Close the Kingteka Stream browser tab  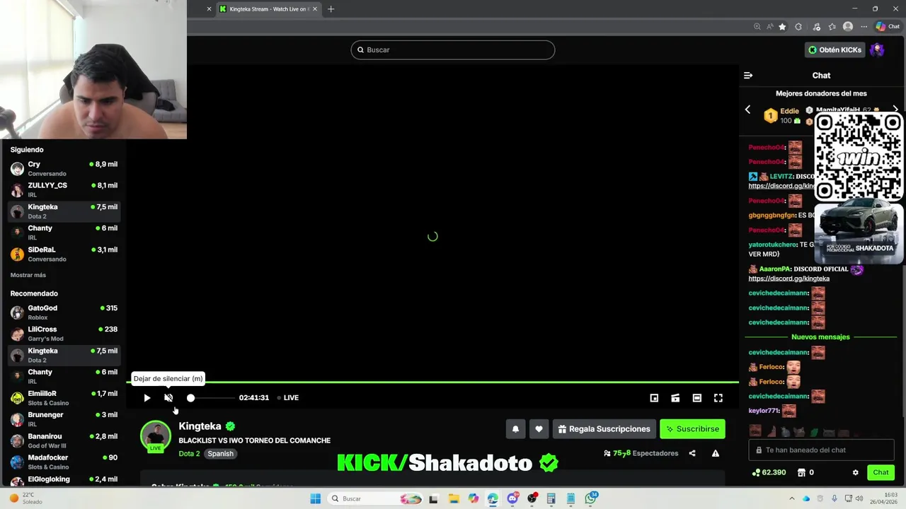pyautogui.click(x=315, y=9)
